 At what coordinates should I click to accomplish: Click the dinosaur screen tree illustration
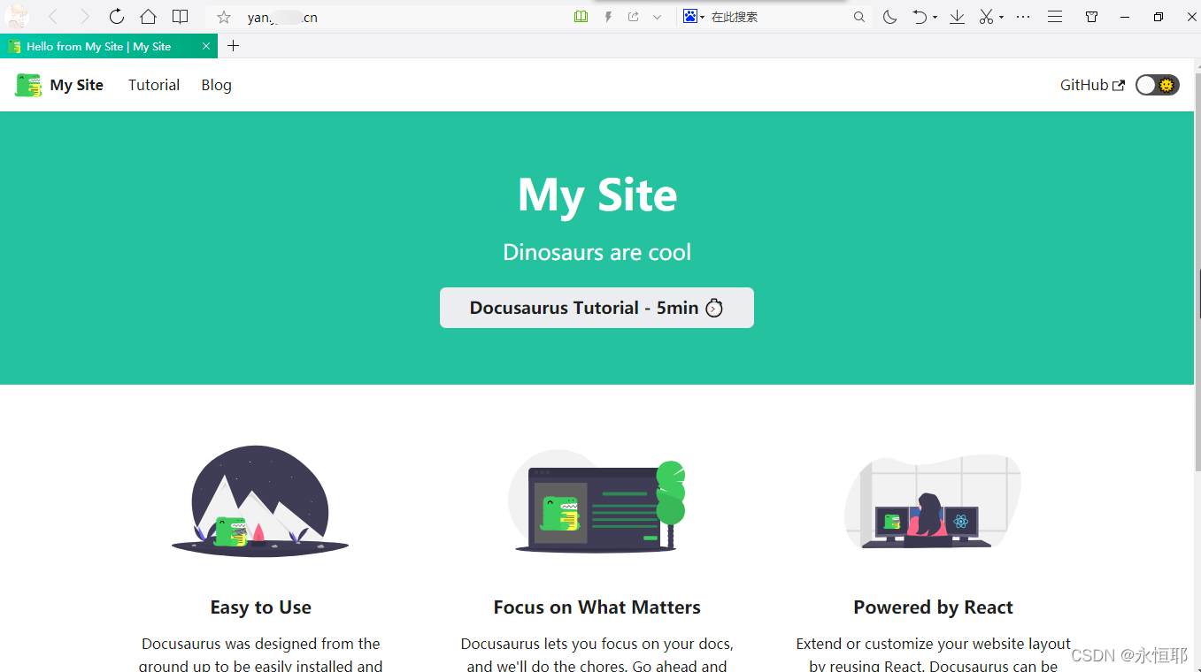(597, 502)
